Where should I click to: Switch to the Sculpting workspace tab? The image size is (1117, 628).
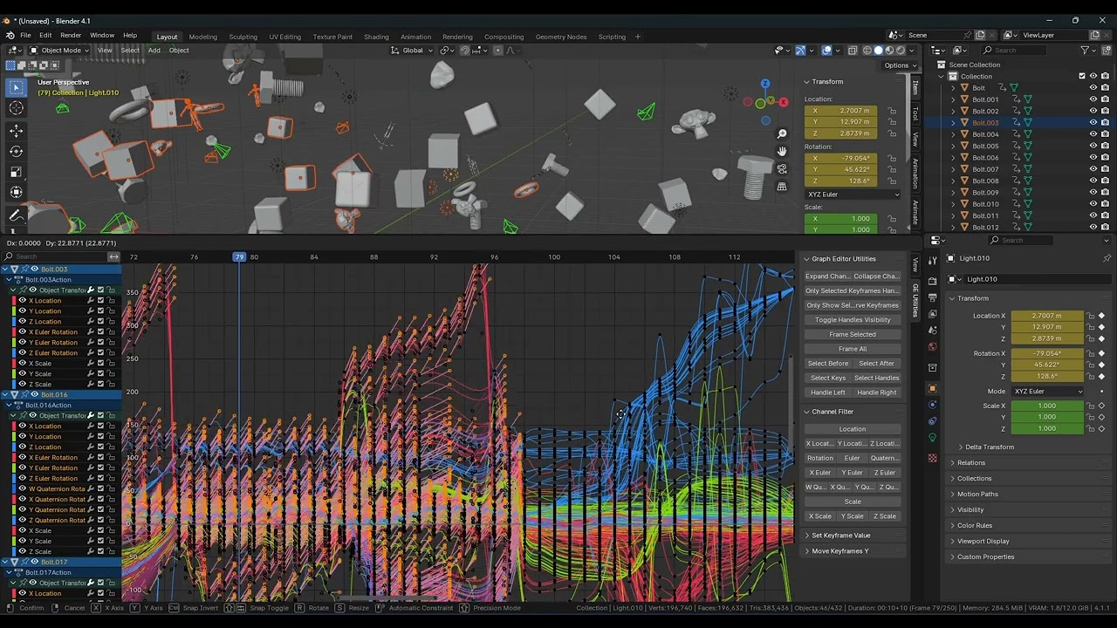click(243, 37)
